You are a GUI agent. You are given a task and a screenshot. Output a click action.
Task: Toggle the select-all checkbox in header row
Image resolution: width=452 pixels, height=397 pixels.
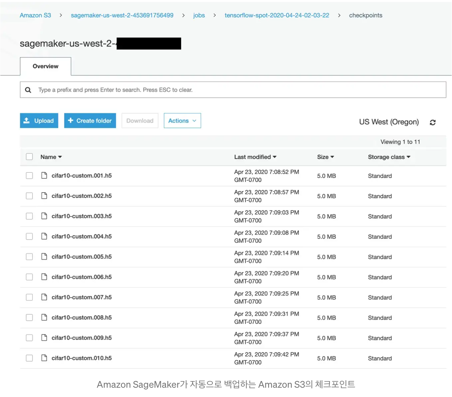pyautogui.click(x=30, y=157)
